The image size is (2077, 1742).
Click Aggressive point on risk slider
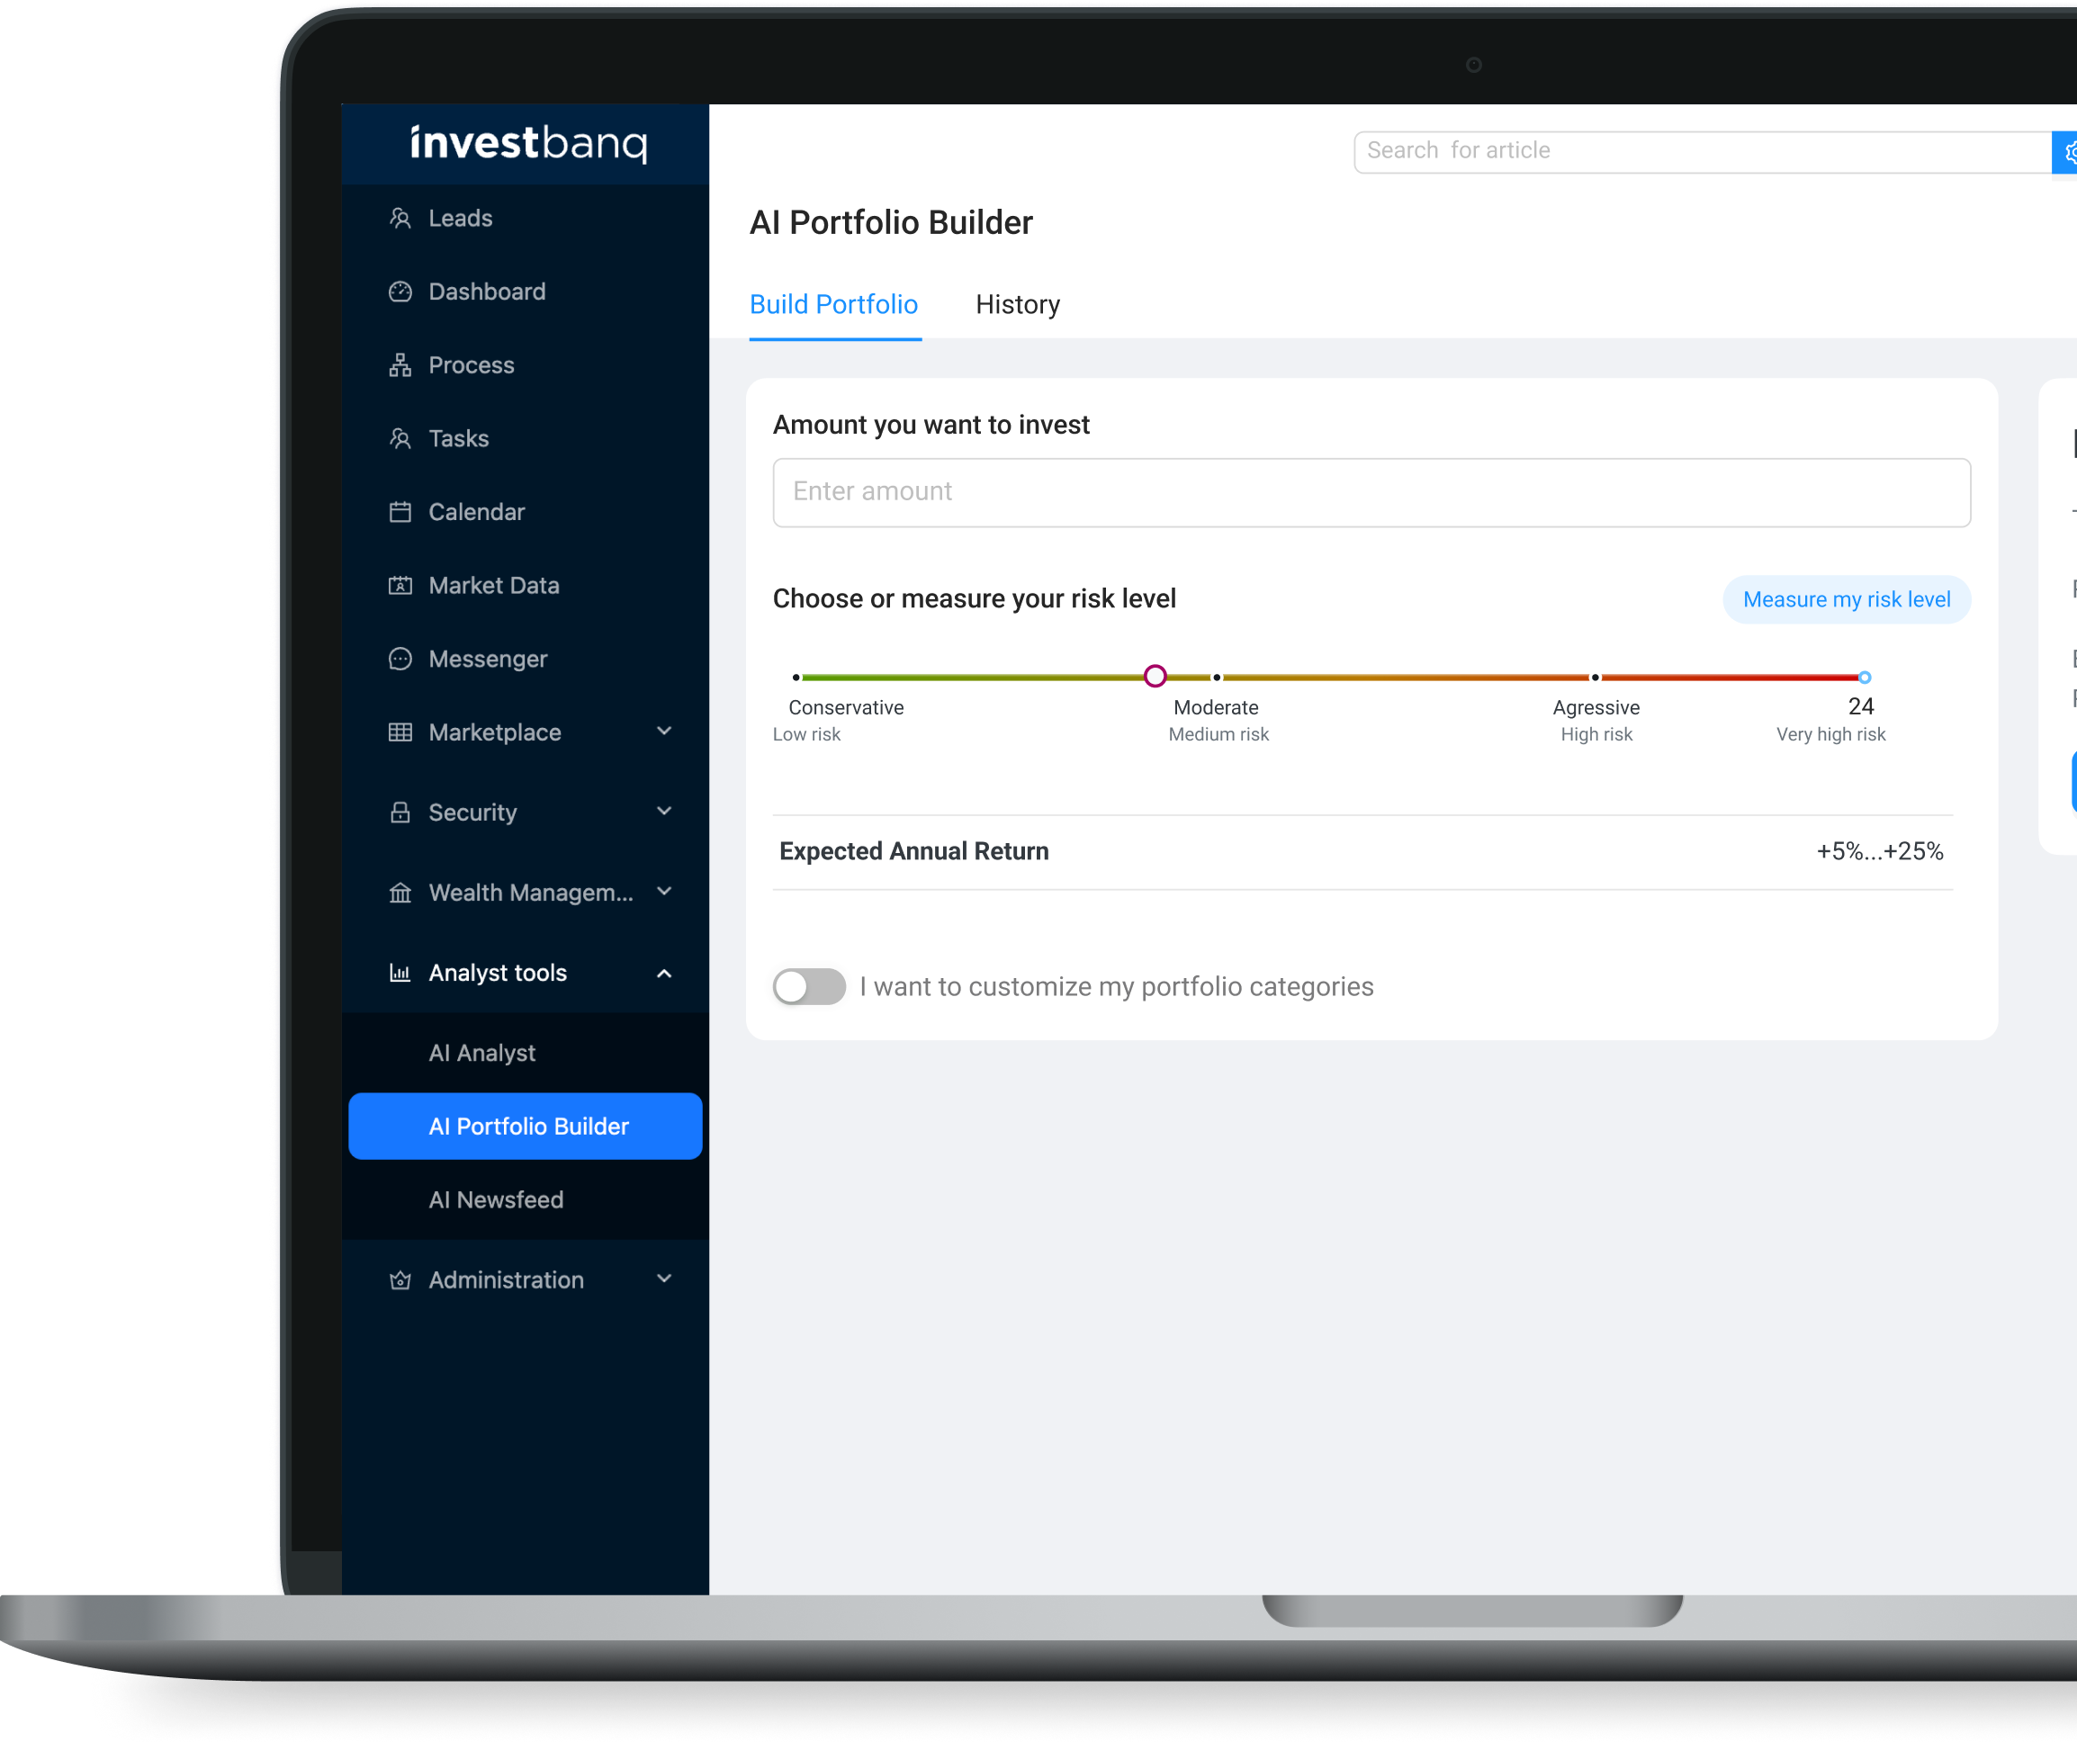coord(1596,678)
